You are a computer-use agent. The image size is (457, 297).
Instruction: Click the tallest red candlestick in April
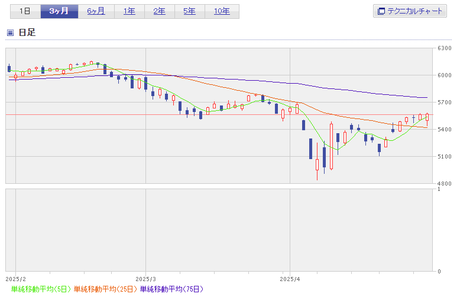click(332, 147)
